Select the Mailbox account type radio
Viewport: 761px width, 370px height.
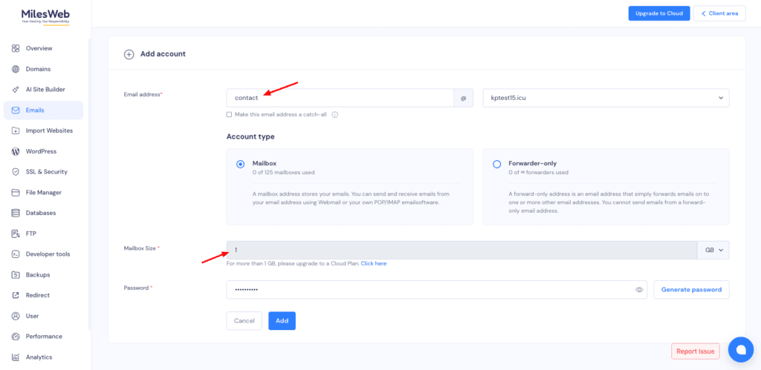pos(240,164)
